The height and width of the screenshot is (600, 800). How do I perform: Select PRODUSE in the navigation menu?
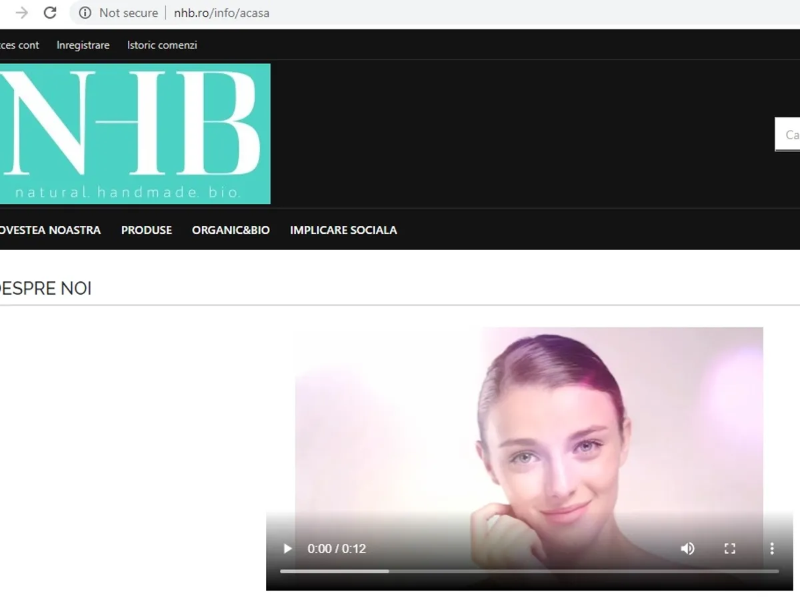(147, 230)
